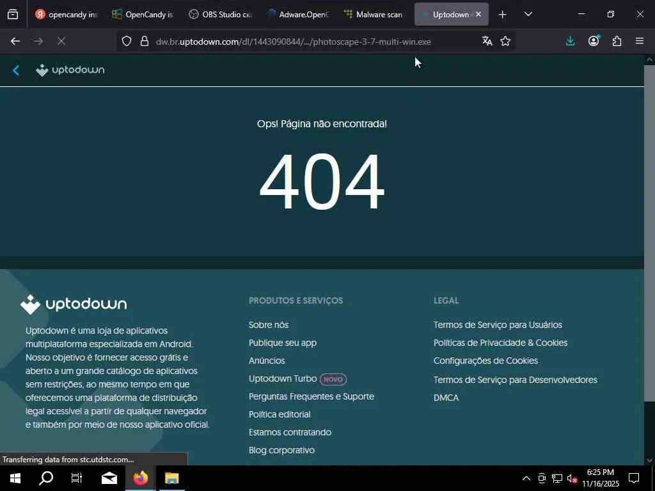Open Windows taskbar search
The height and width of the screenshot is (491, 655).
[x=46, y=478]
